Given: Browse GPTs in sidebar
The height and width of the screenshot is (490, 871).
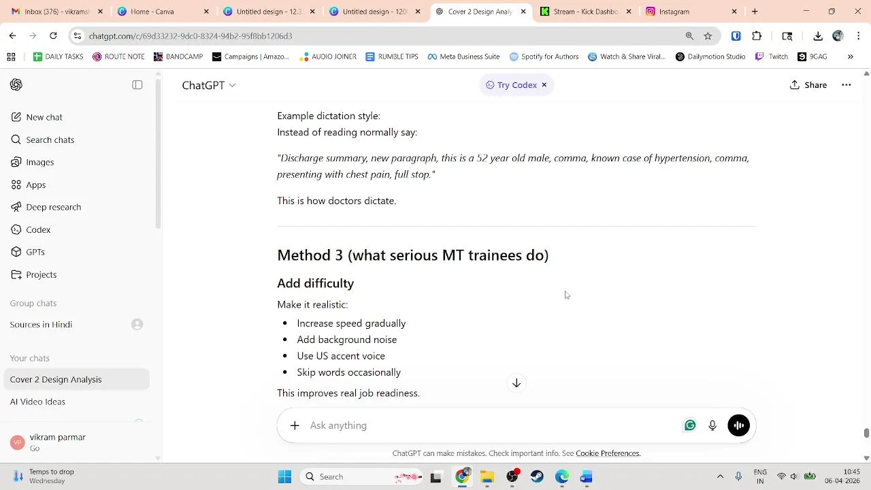Looking at the screenshot, I should tap(35, 252).
